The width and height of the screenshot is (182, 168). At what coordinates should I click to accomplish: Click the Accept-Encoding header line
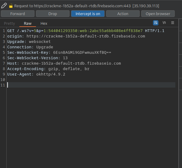48,69
